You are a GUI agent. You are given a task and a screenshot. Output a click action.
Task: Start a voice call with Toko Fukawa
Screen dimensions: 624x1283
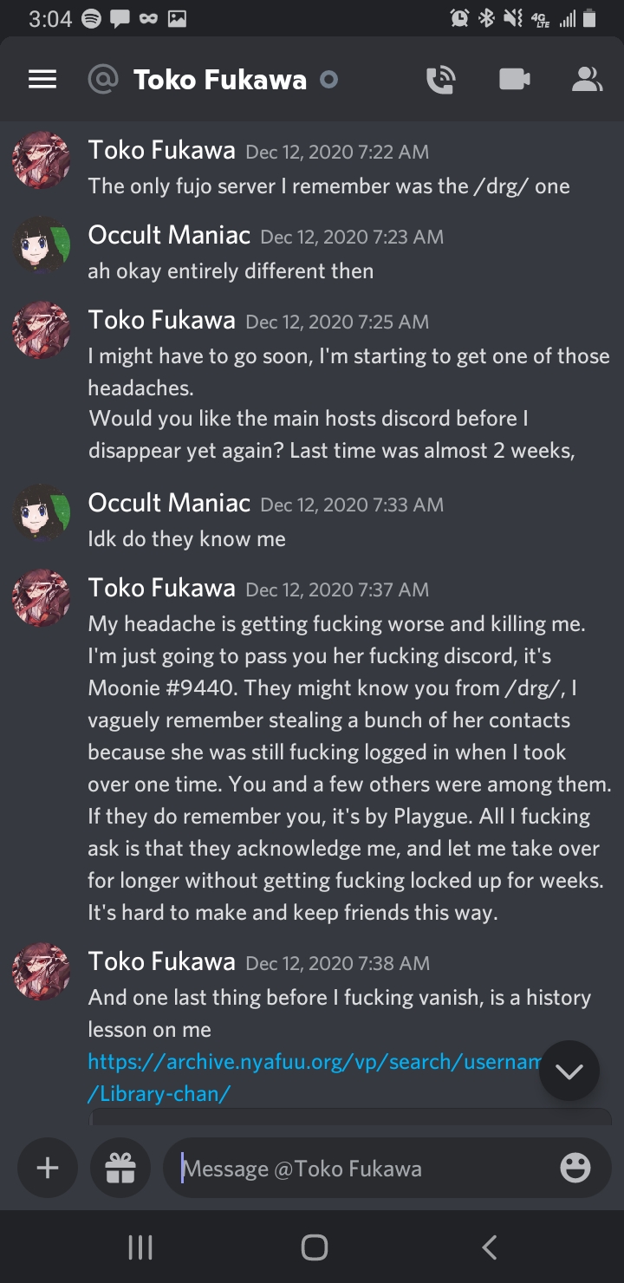[x=441, y=80]
